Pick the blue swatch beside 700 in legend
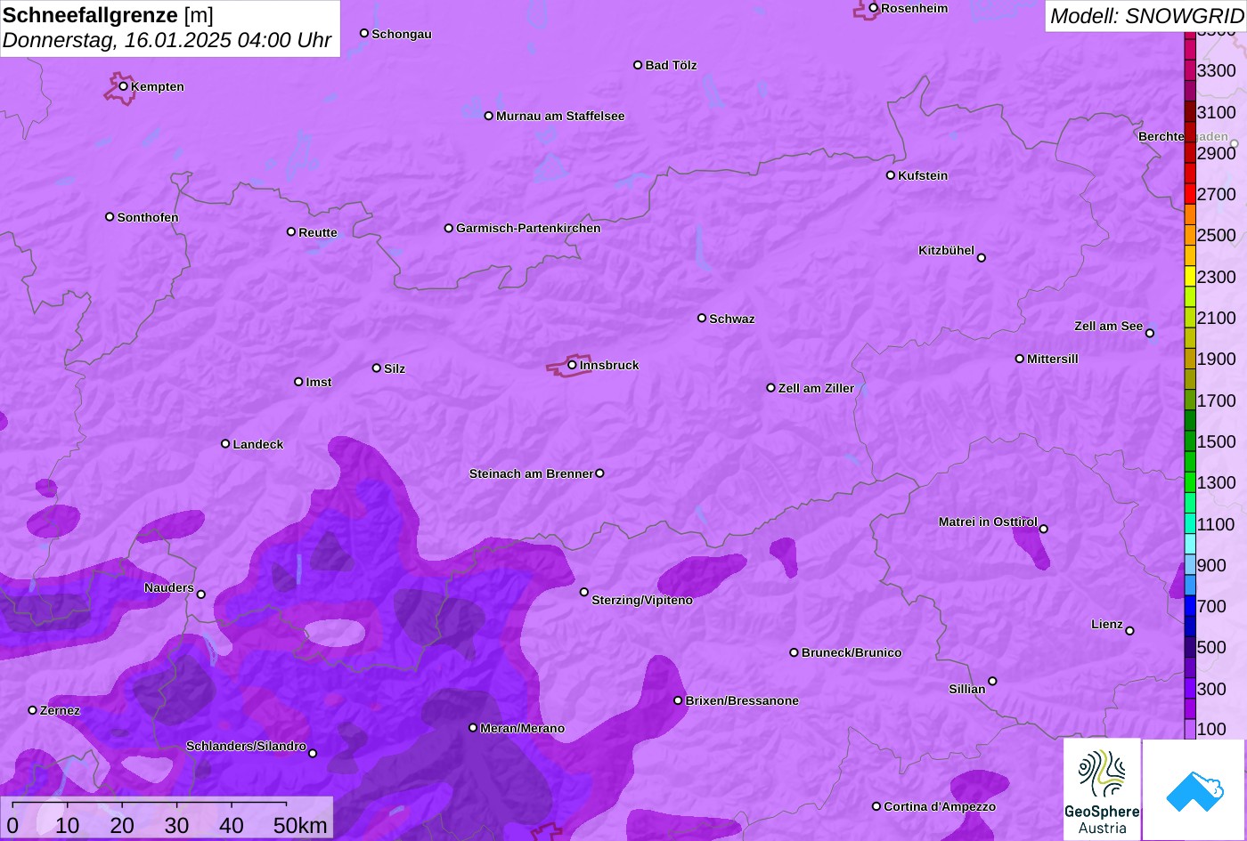1247x841 pixels. coord(1190,606)
